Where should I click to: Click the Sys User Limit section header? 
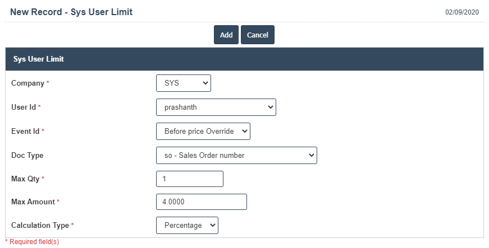(38, 59)
